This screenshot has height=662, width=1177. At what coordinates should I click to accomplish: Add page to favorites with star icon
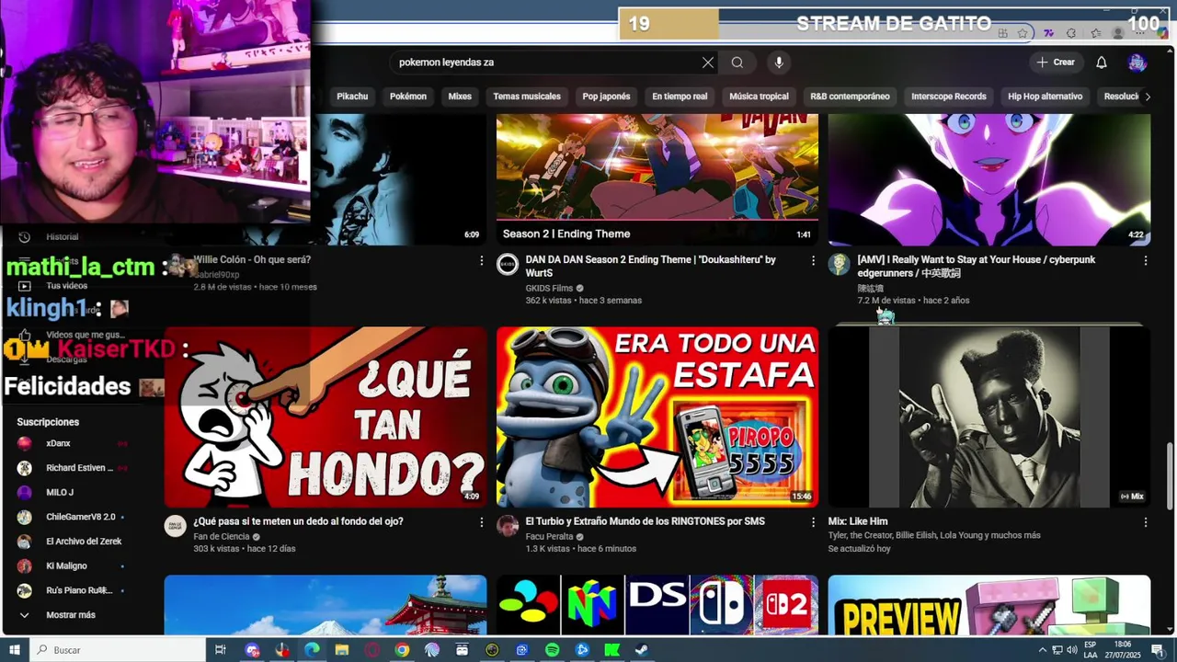(1023, 33)
